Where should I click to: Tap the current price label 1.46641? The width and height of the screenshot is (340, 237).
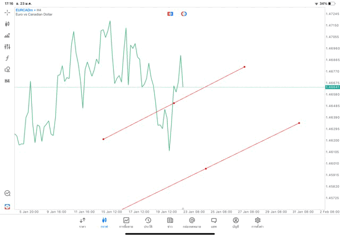pos(331,87)
